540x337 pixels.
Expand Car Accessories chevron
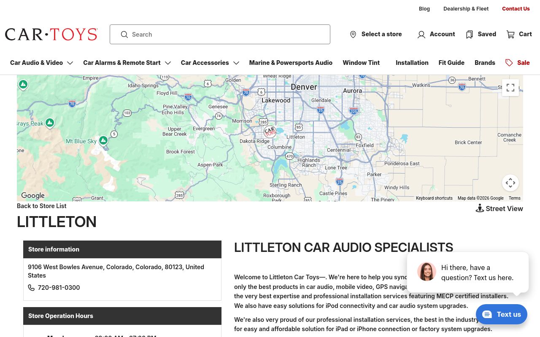coord(236,63)
